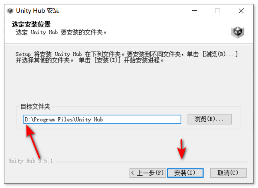Viewport: 258px width, 188px height.
Task: Cancel setup with 取消(C) button
Action: (228, 173)
